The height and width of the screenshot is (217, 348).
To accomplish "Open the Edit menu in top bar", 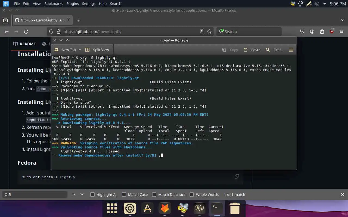I will (26, 4).
